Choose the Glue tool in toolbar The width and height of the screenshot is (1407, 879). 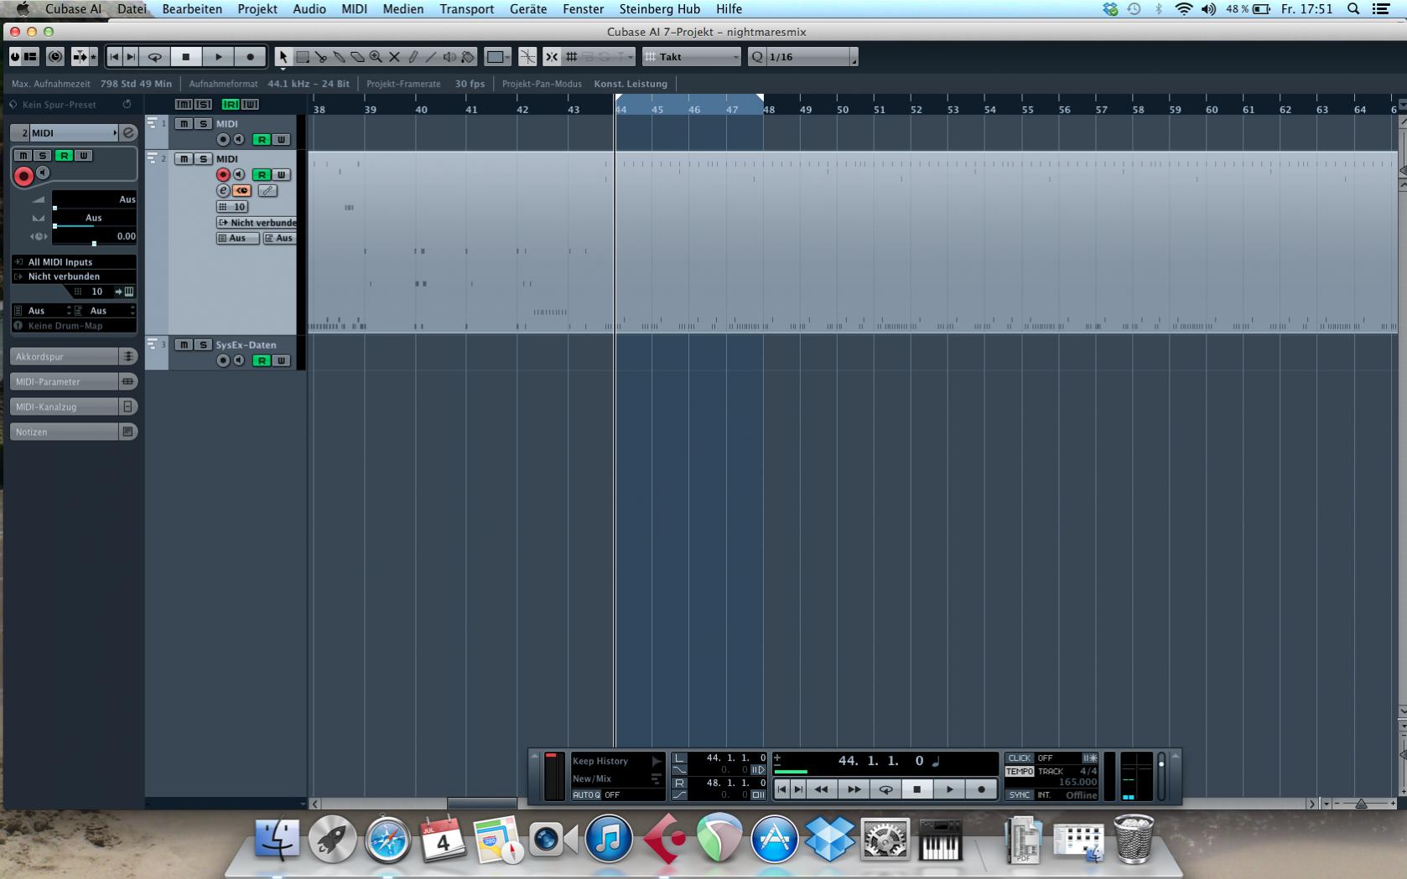coord(340,57)
